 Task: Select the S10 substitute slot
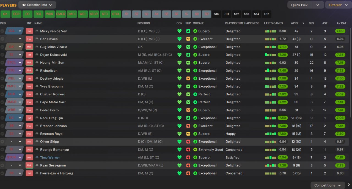pyautogui.click(x=216, y=14)
